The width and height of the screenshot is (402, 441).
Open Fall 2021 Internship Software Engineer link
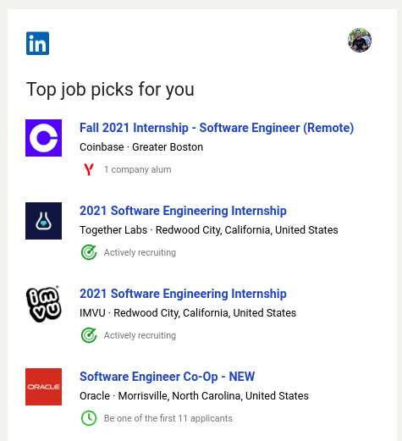tap(217, 128)
